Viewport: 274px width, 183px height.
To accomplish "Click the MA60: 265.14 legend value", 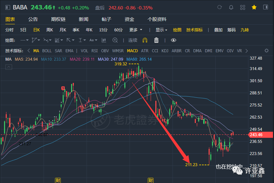I will point(139,59).
